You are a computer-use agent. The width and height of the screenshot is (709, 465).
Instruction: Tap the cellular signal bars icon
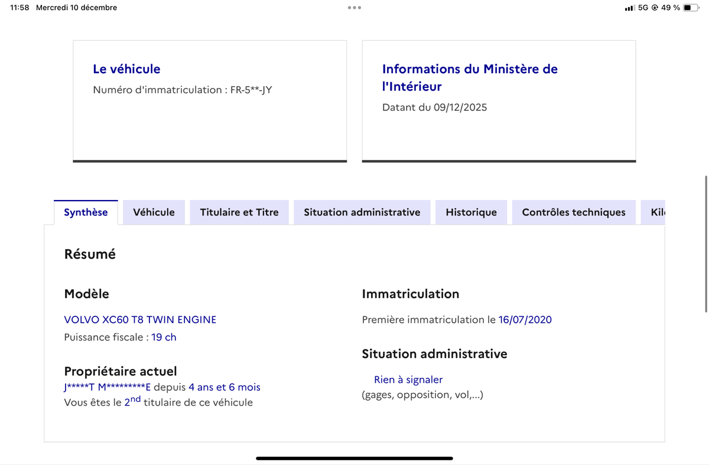(x=629, y=8)
